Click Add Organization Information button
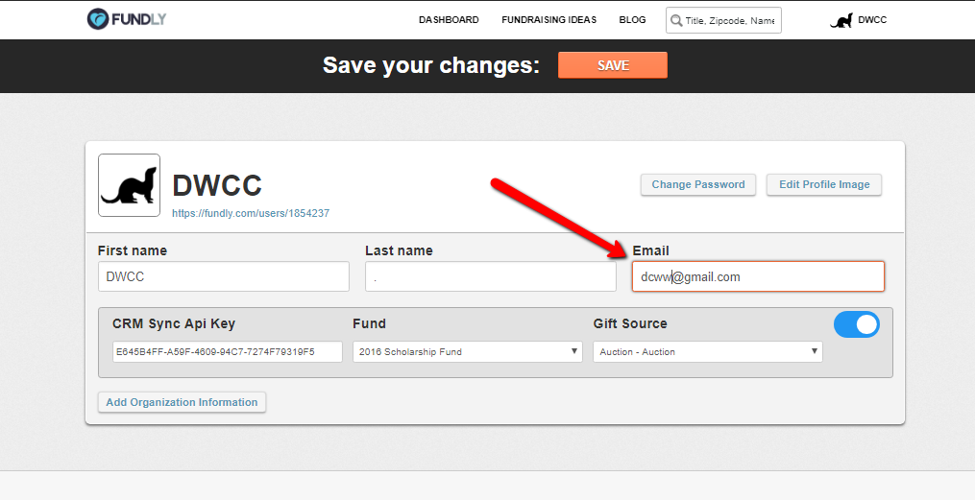Viewport: 975px width, 500px height. pos(182,402)
